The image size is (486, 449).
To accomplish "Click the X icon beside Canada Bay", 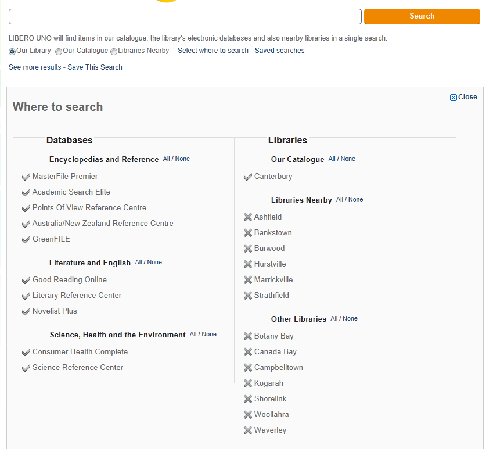I will pyautogui.click(x=248, y=352).
